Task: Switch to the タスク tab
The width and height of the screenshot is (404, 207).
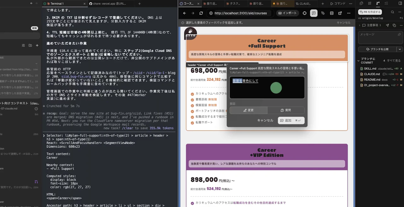Action: pyautogui.click(x=237, y=4)
